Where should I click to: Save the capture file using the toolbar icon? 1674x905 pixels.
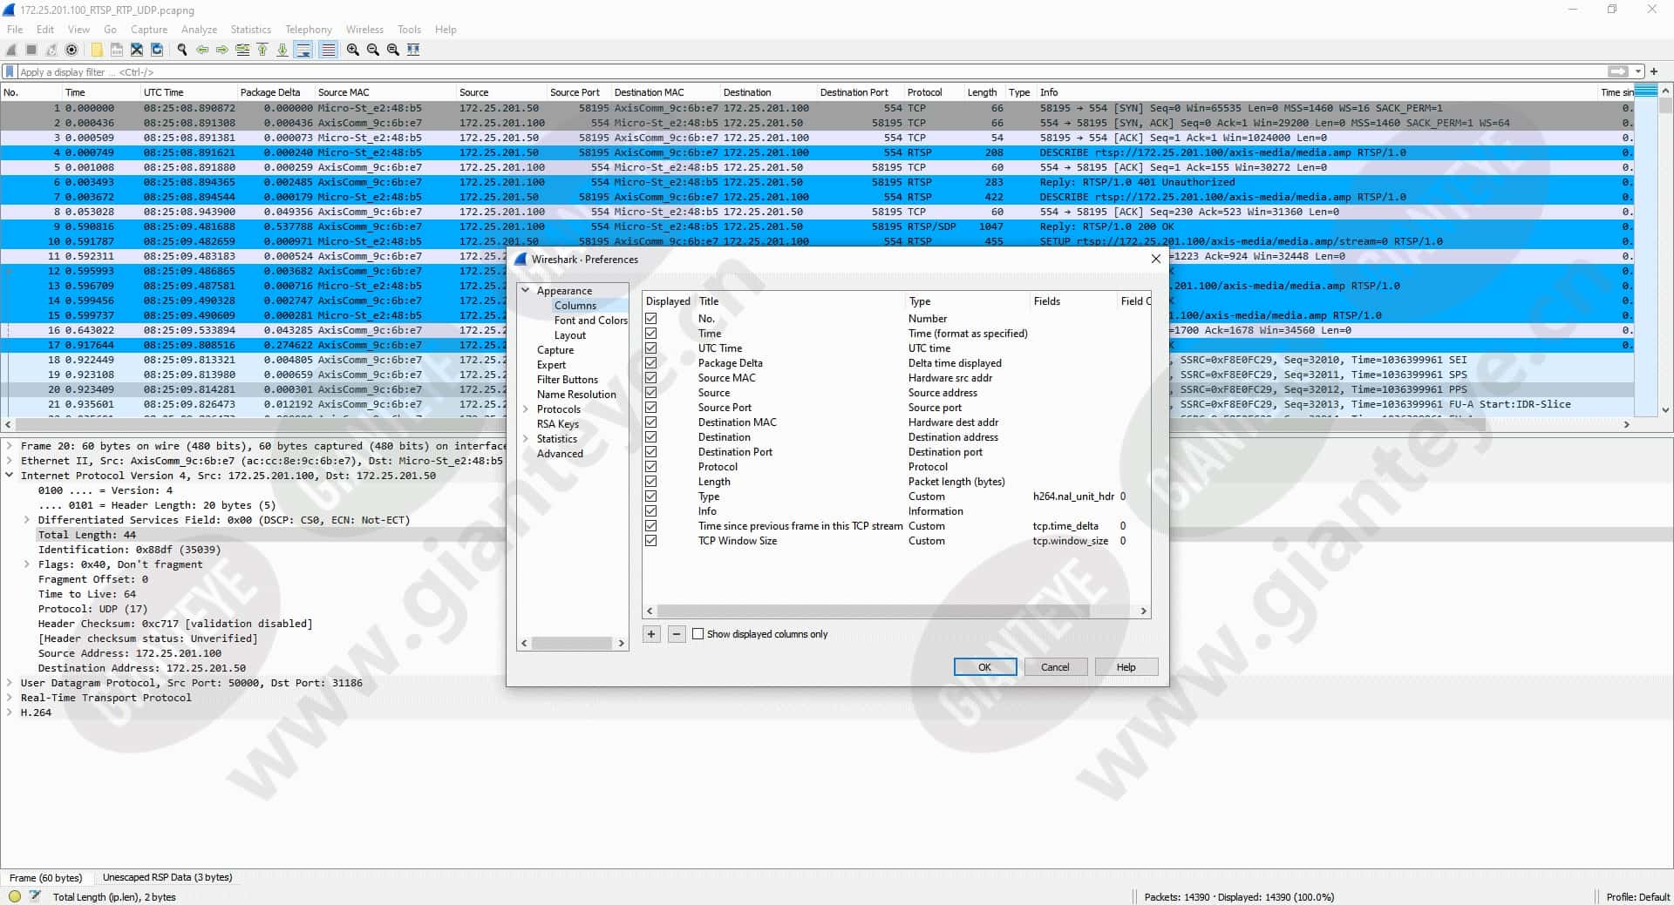(x=117, y=50)
